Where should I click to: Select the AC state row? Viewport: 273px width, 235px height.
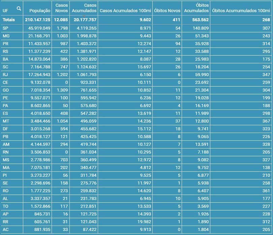pos(5,230)
